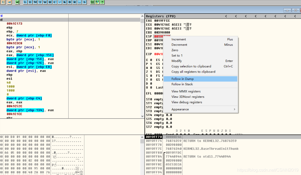Click hex dump pane scrollbar up arrow
Screen dimensions: 301x175
click(142, 137)
